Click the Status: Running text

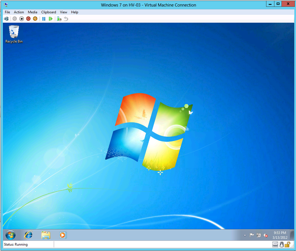point(16,244)
